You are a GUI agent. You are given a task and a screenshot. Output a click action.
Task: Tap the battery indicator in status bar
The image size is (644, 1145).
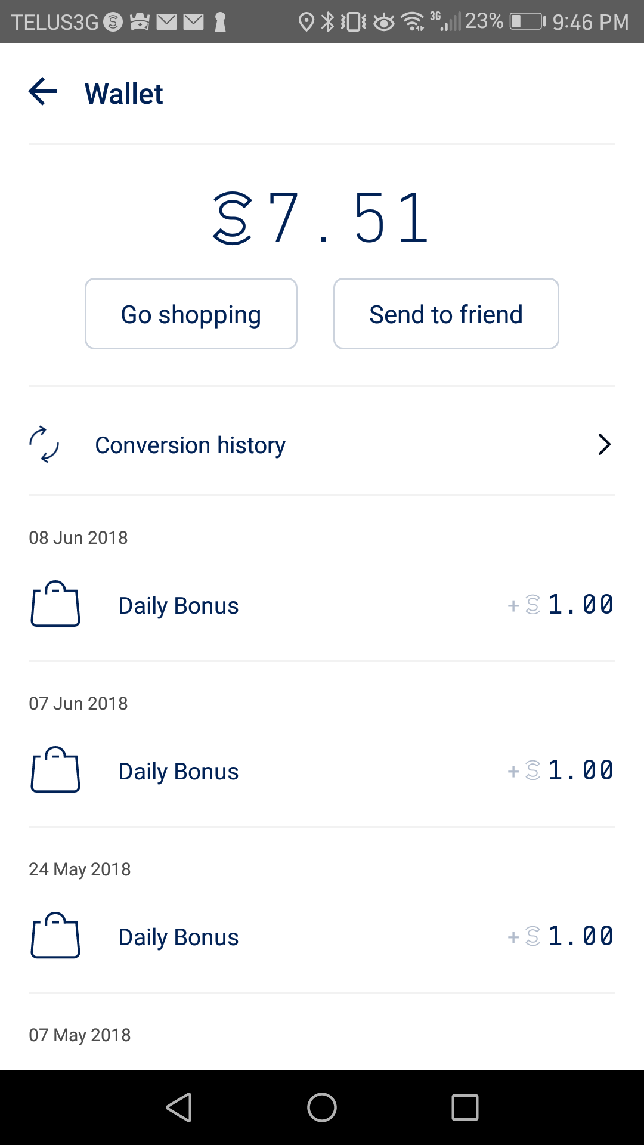tap(527, 22)
